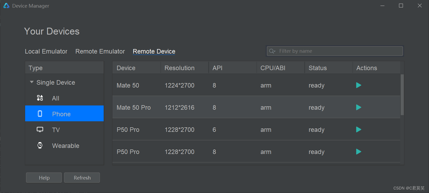Click the device table vertical scrollbar
Image resolution: width=429 pixels, height=193 pixels.
(402, 95)
